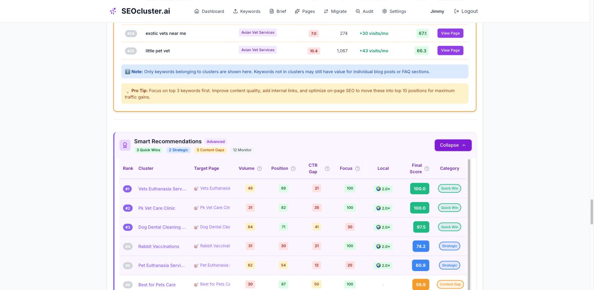
Task: Click the #24 rank badge
Action: coord(131,33)
